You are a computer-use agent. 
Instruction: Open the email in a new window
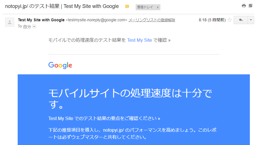tap(250, 6)
